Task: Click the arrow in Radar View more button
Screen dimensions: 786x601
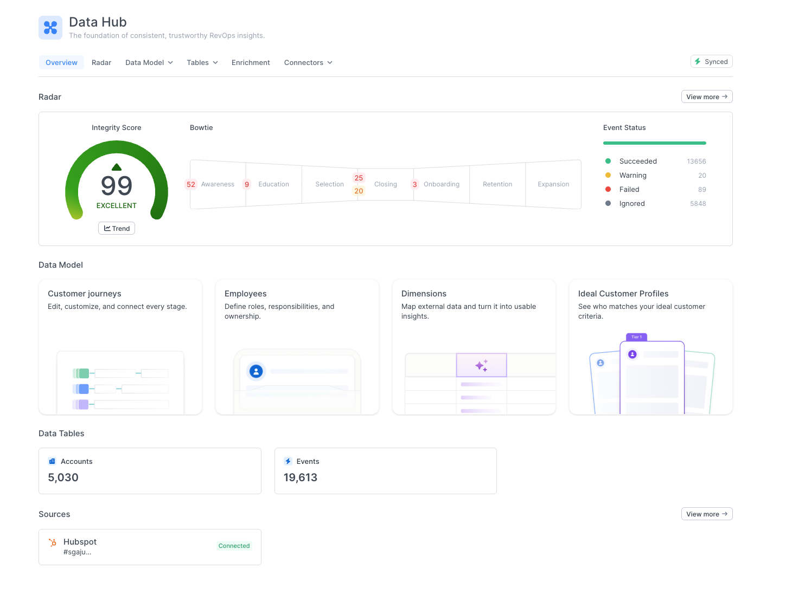Action: pyautogui.click(x=725, y=96)
